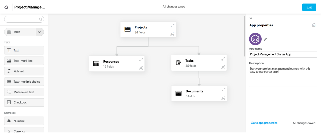Expand the Projects table card
321x133 pixels.
(173, 26)
